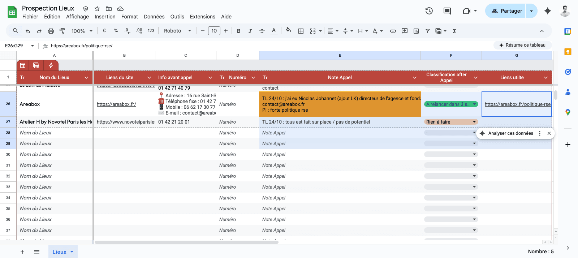The width and height of the screenshot is (578, 258).
Task: Open the text color picker
Action: point(274,31)
